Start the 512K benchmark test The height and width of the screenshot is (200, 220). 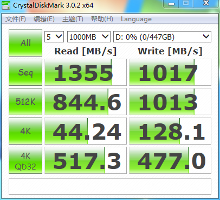point(25,102)
